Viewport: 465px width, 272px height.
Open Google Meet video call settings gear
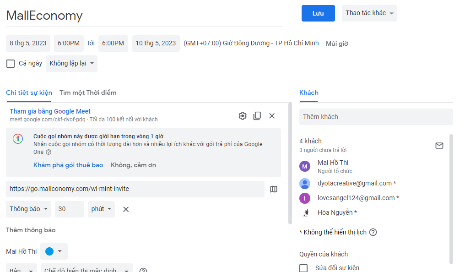point(243,116)
